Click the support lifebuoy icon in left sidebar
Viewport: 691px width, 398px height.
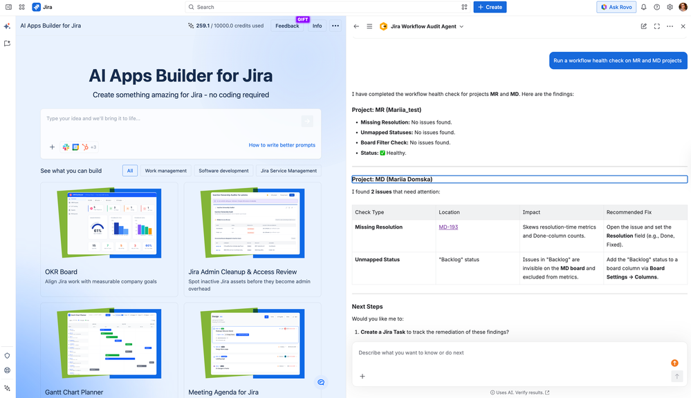pos(7,370)
